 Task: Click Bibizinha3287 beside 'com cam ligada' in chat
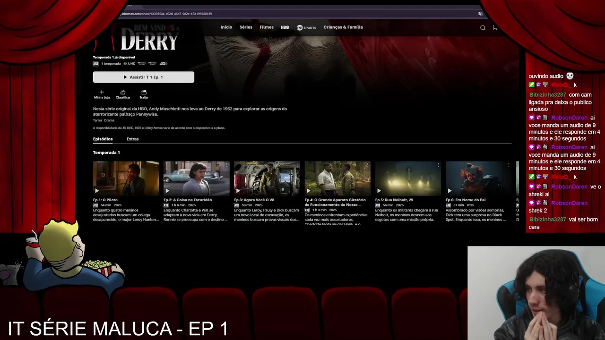tap(547, 95)
